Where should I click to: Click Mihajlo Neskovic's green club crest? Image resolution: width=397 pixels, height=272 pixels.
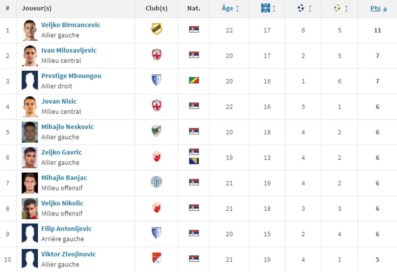(x=156, y=131)
